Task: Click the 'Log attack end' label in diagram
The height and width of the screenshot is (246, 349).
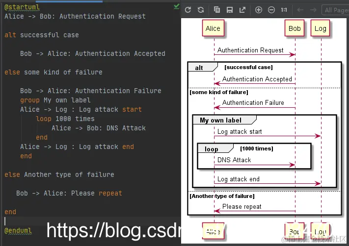Action: click(239, 179)
